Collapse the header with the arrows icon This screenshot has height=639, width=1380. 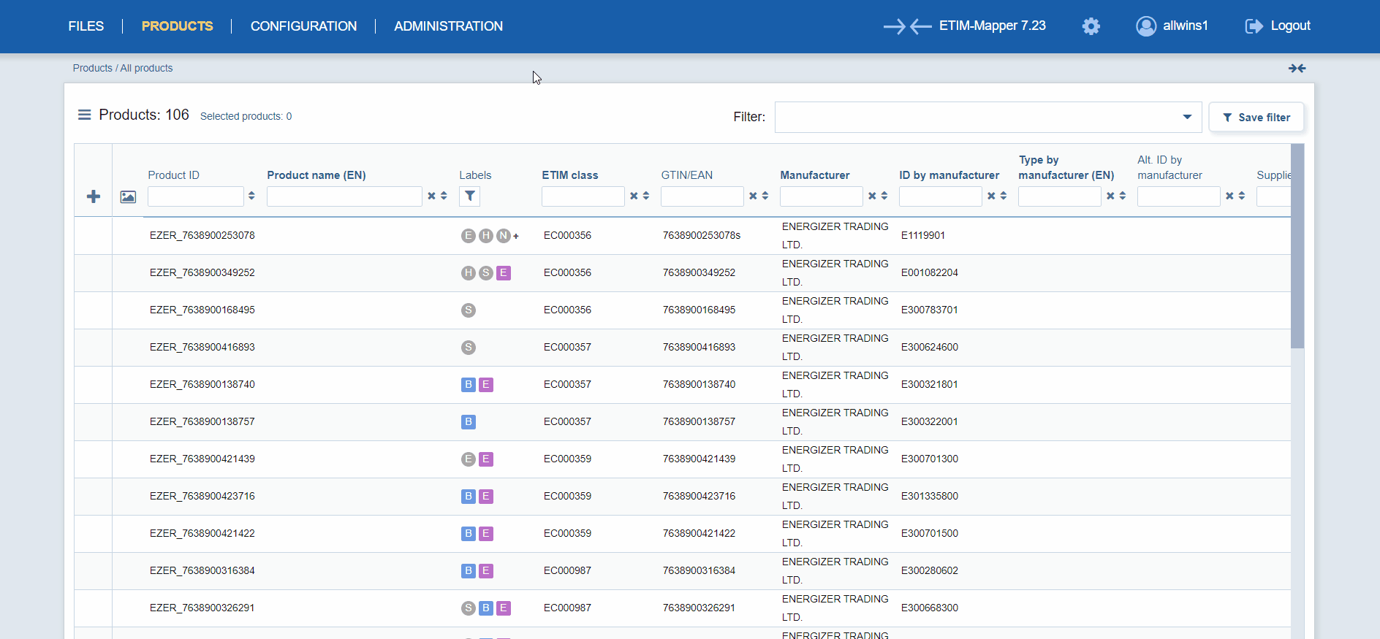pyautogui.click(x=1297, y=68)
